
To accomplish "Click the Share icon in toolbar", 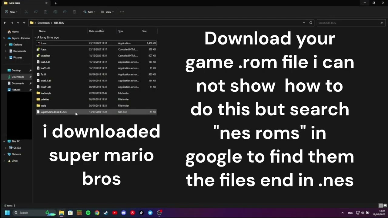I will coord(65,12).
